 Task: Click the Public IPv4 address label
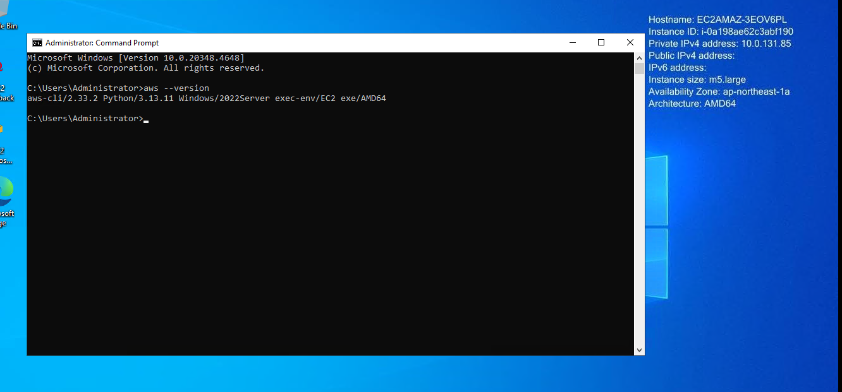[x=692, y=56]
